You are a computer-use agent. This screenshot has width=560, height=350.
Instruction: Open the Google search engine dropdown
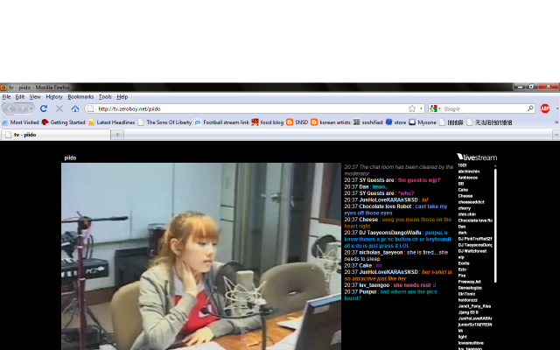[x=435, y=108]
